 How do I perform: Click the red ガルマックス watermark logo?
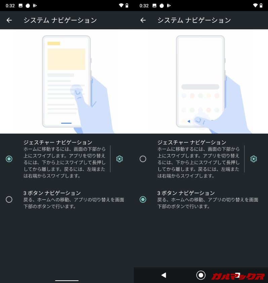click(x=238, y=276)
